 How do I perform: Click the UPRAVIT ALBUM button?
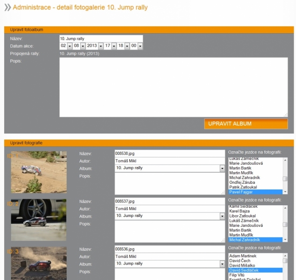coord(246,124)
